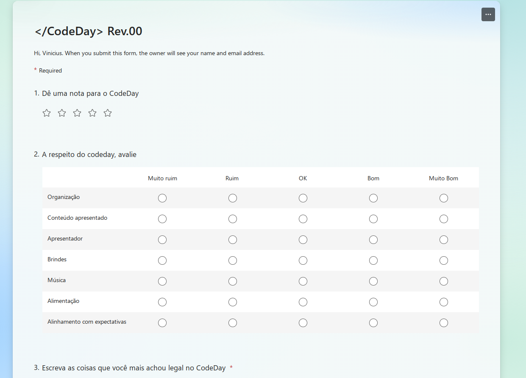Select Ruim for Conteúdo apresentado
Image resolution: width=526 pixels, height=378 pixels.
[233, 219]
